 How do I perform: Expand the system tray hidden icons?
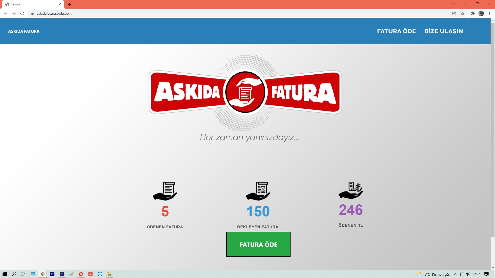pos(456,274)
